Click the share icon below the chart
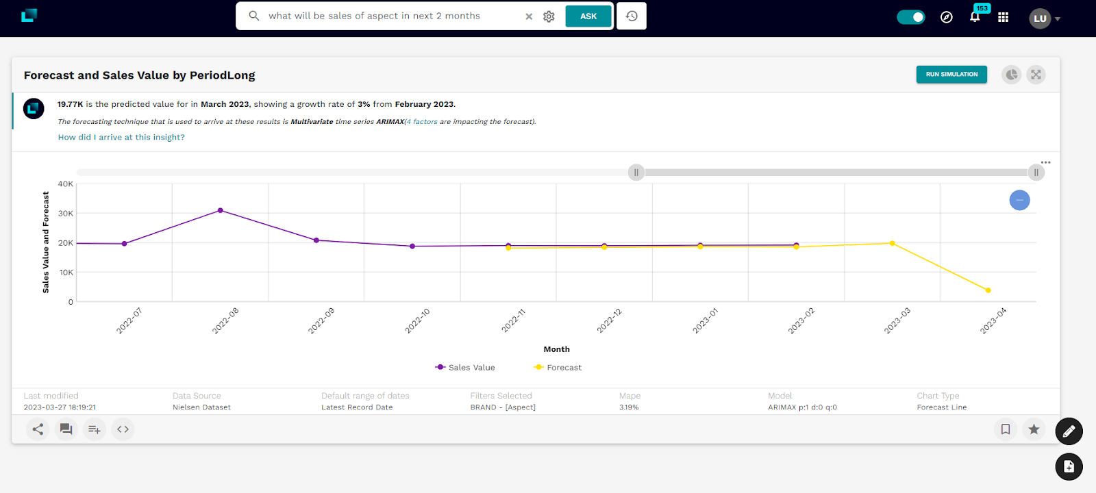Viewport: 1096px width, 493px height. 38,429
